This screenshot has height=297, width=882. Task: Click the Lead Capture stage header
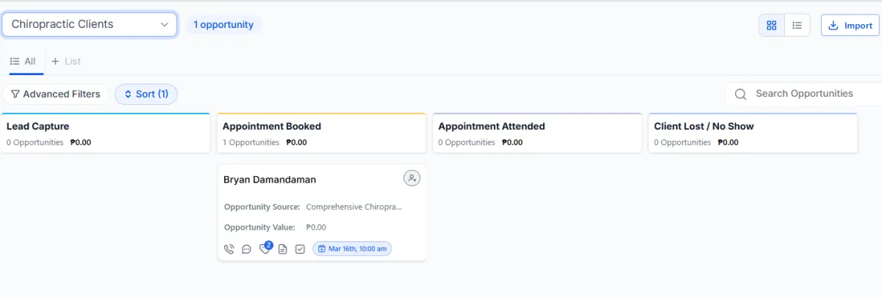pos(38,126)
